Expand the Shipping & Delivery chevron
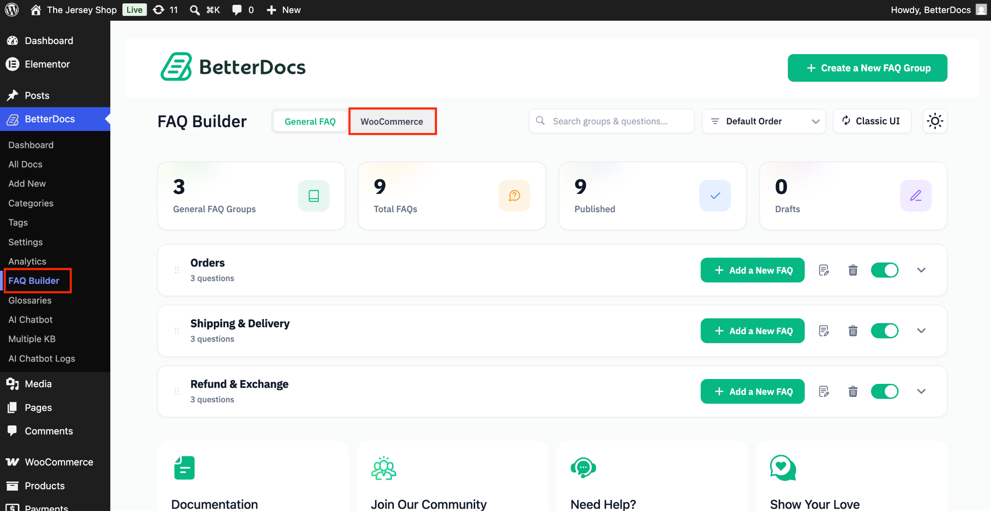The image size is (991, 511). [921, 331]
